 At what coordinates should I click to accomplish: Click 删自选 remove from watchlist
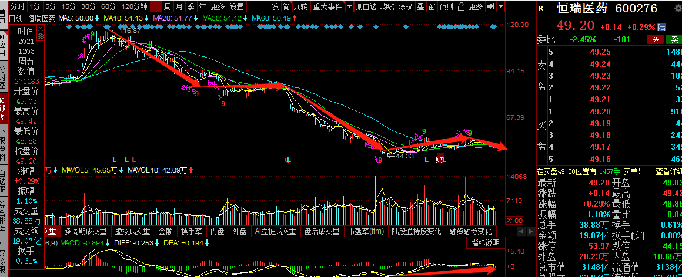[366, 6]
